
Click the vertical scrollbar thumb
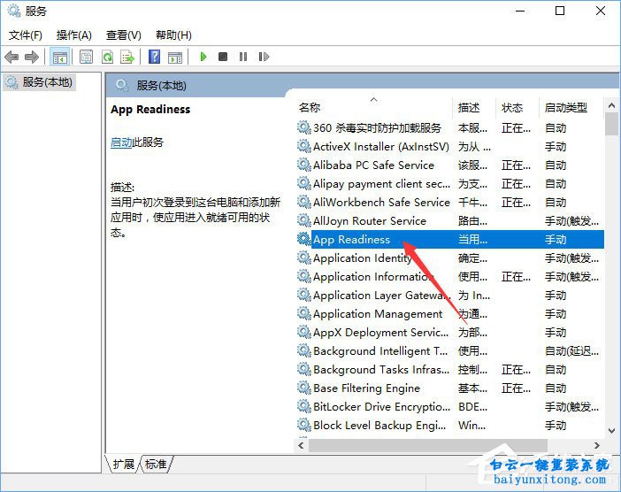611,124
